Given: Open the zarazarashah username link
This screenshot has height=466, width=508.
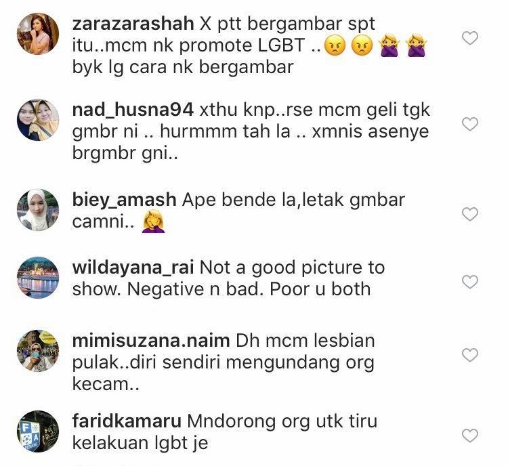Looking at the screenshot, I should [133, 24].
